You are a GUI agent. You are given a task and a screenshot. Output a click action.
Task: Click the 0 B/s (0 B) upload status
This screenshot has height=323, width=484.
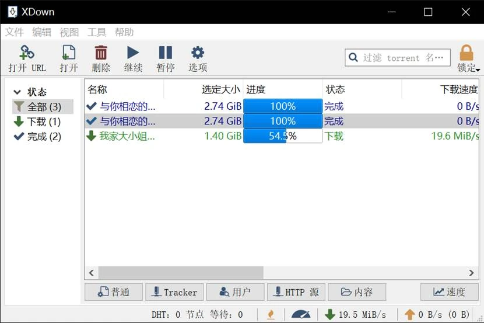444,315
